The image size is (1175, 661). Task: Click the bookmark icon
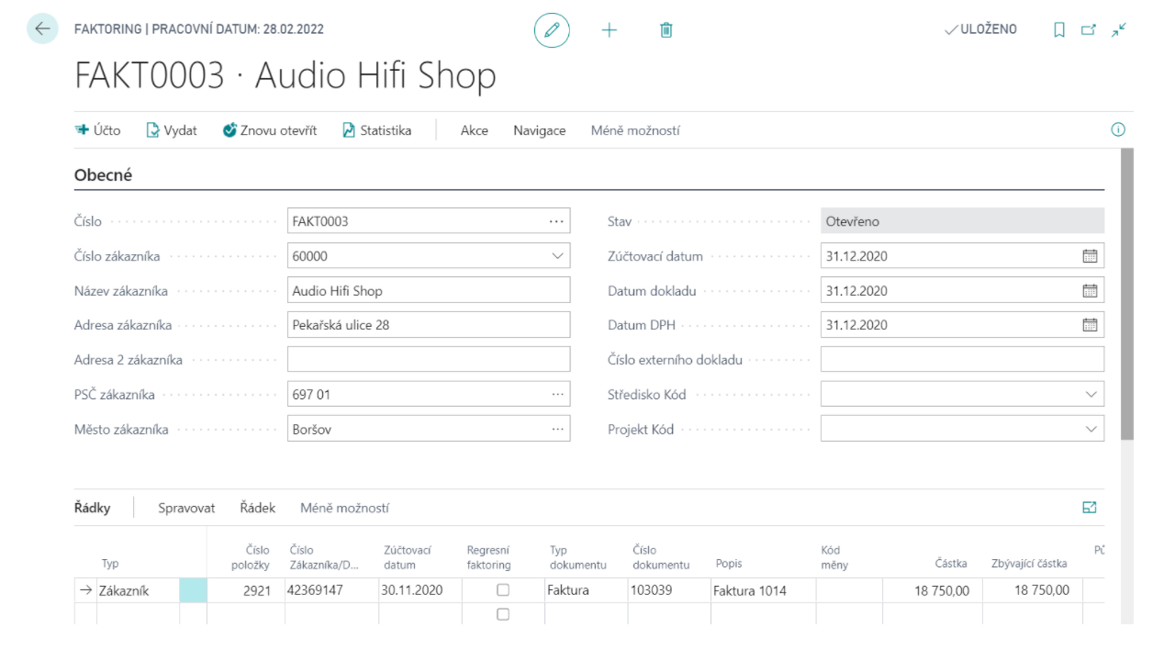1059,30
